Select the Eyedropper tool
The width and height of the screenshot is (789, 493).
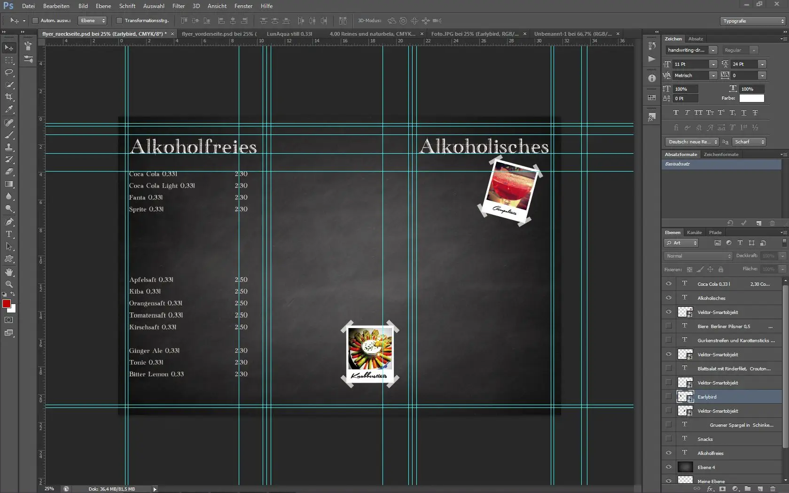[x=9, y=109]
